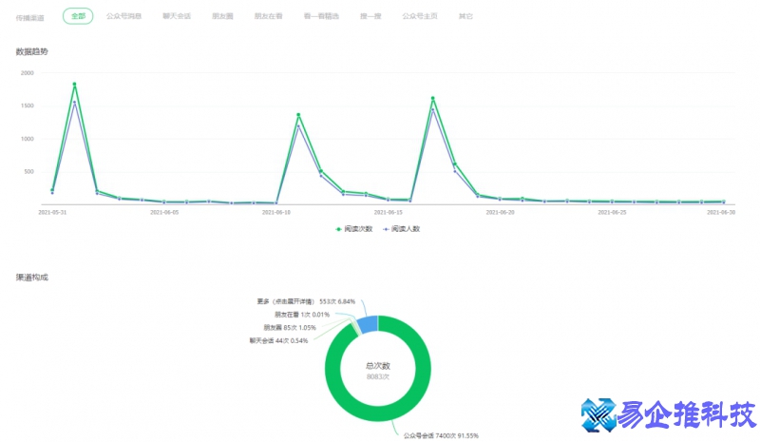Click the 2021-06-15 x-axis date label
The height and width of the screenshot is (442, 760).
tap(389, 213)
